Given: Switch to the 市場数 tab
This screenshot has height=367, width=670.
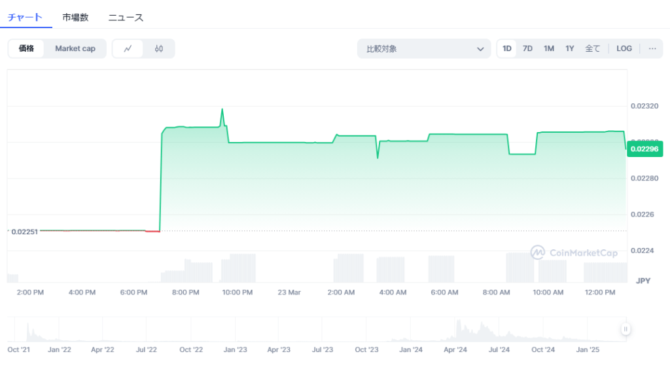Looking at the screenshot, I should [75, 18].
